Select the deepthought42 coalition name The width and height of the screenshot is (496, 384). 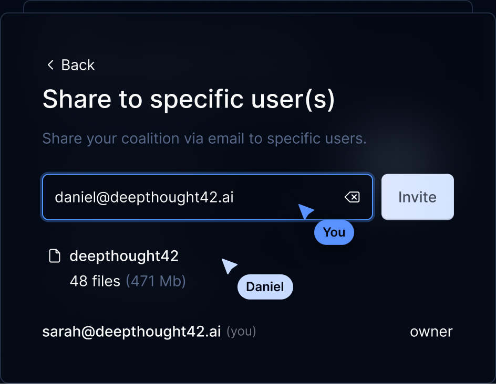124,256
